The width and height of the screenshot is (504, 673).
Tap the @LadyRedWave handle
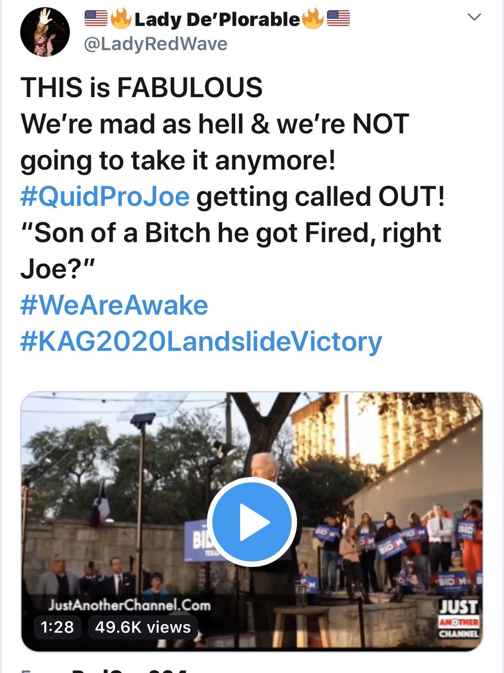155,43
